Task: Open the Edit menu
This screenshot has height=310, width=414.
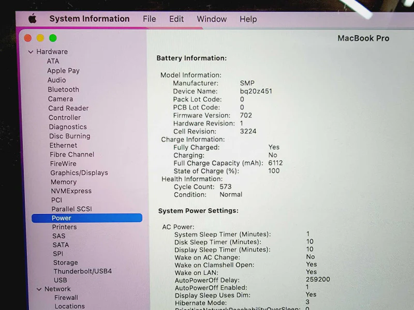Action: tap(176, 19)
